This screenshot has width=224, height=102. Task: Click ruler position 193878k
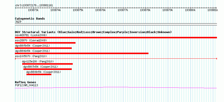point(145,10)
